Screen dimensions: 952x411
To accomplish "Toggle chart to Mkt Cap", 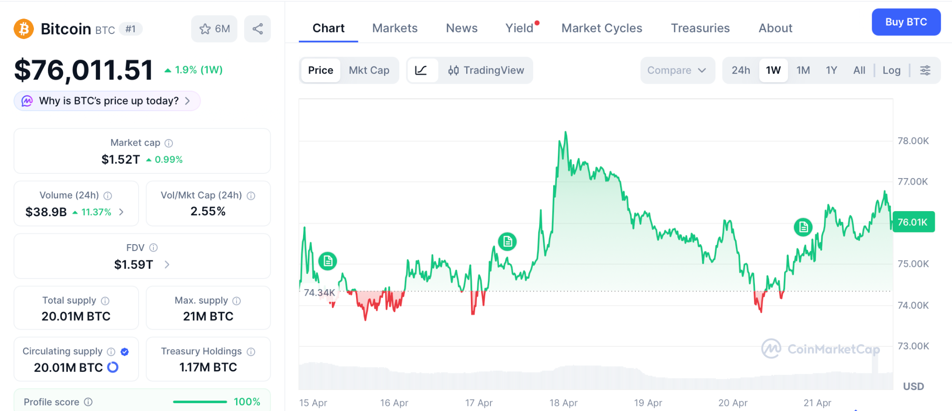I will click(x=369, y=70).
